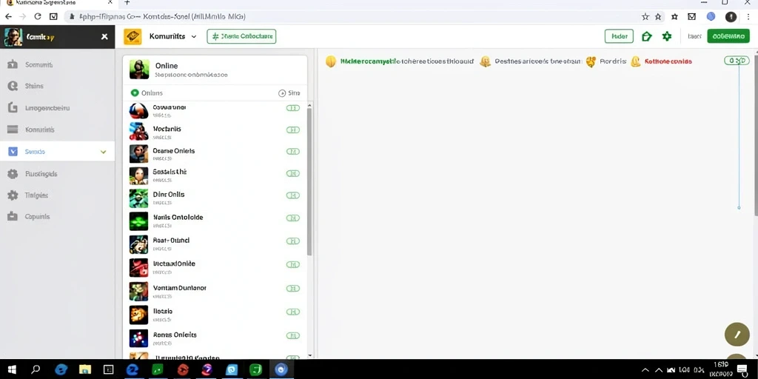The width and height of the screenshot is (758, 379).
Task: Toggle the switch on the Roat-Oulnel row
Action: click(x=293, y=241)
